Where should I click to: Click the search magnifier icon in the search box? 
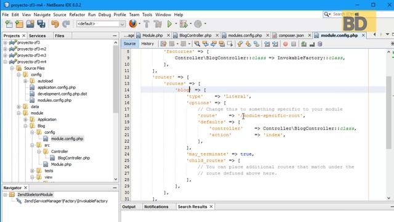click(326, 14)
